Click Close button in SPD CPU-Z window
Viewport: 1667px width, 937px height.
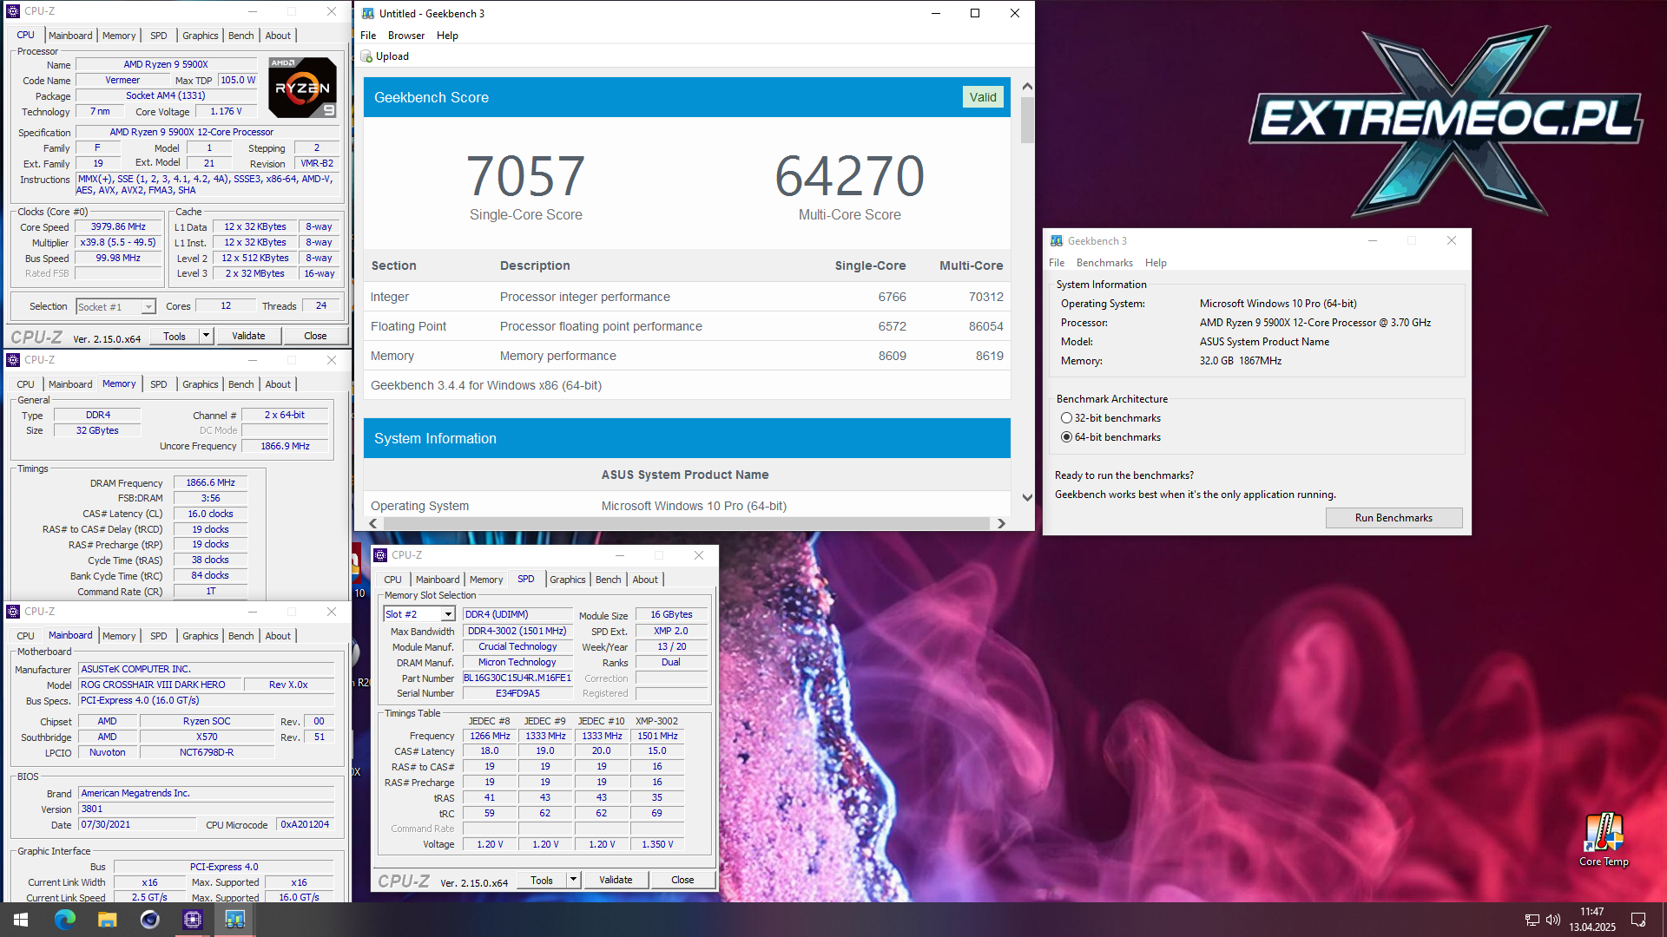click(682, 880)
